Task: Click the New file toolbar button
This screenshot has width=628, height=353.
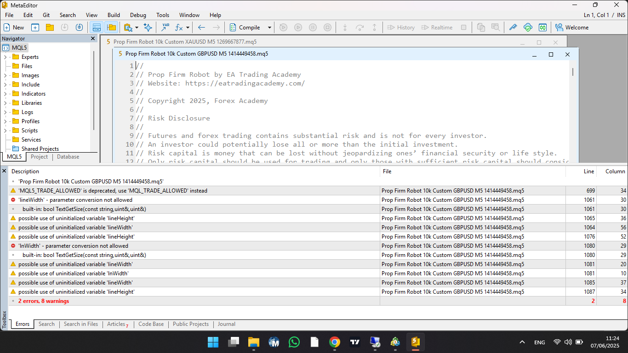Action: click(13, 28)
